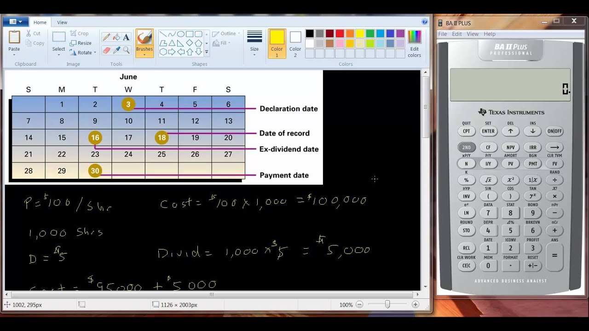Click the STO key on calculator
589x331 pixels.
pyautogui.click(x=467, y=230)
